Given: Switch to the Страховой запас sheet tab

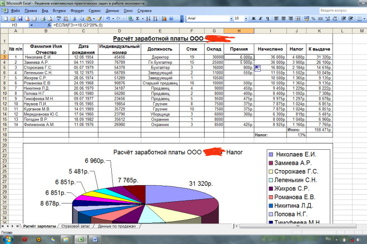Looking at the screenshot, I should pos(76,226).
